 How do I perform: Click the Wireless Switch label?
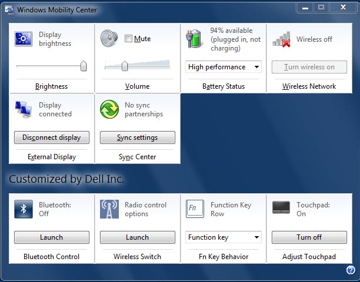click(137, 257)
